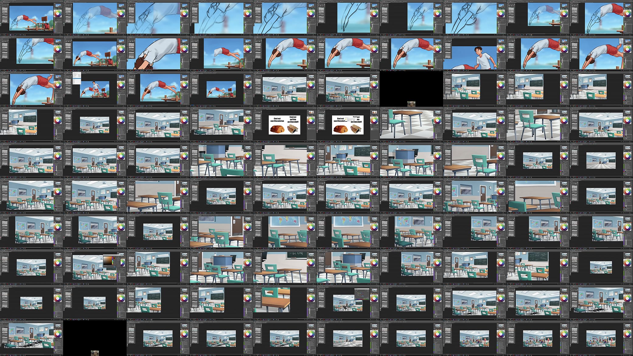Viewport: 633px width, 356px height.
Task: Select the frame with the large diver's shirt collar close-up
Action: click(158, 53)
